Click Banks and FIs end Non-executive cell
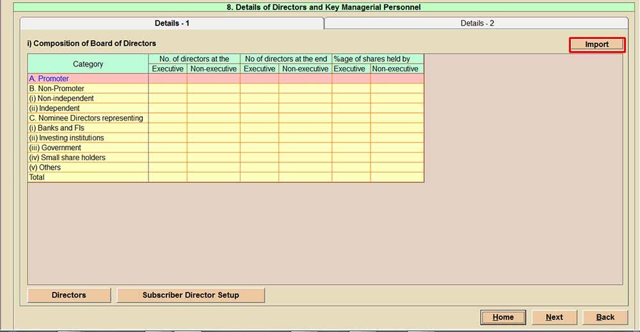This screenshot has width=640, height=332. pos(305,128)
